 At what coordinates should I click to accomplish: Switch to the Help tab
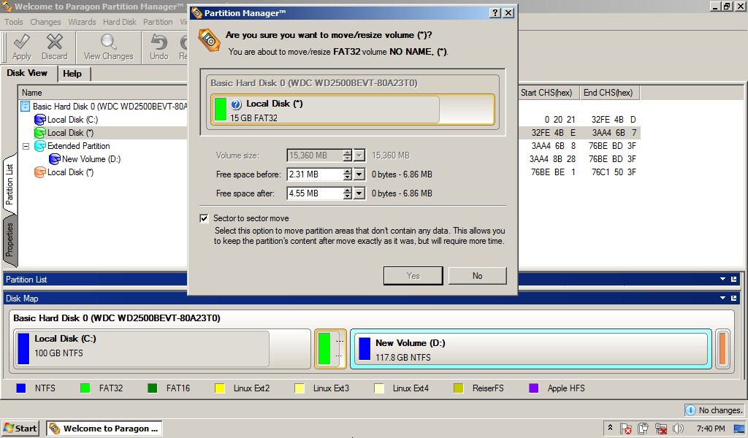72,74
